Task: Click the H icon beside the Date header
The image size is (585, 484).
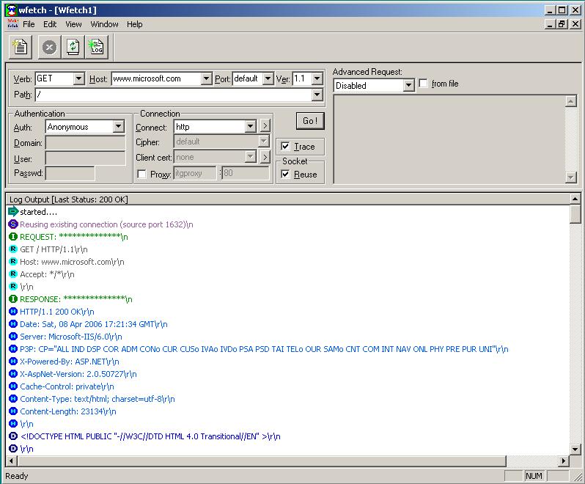Action: click(x=13, y=324)
